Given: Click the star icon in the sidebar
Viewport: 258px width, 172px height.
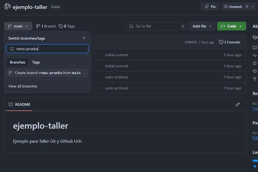Looking at the screenshot, I should [x=255, y=63].
